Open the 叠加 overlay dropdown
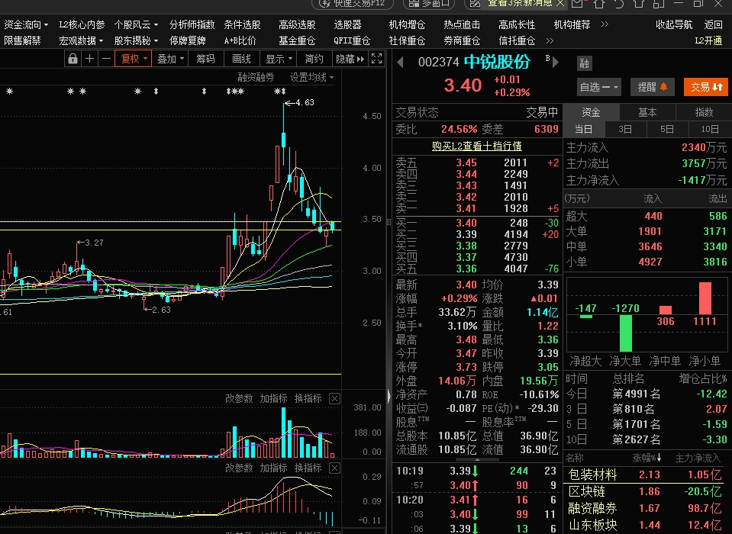732x534 pixels. 170,60
